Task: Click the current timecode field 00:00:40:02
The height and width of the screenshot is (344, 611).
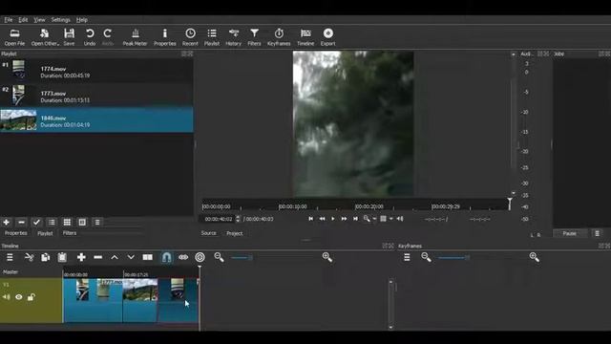Action: (x=219, y=219)
